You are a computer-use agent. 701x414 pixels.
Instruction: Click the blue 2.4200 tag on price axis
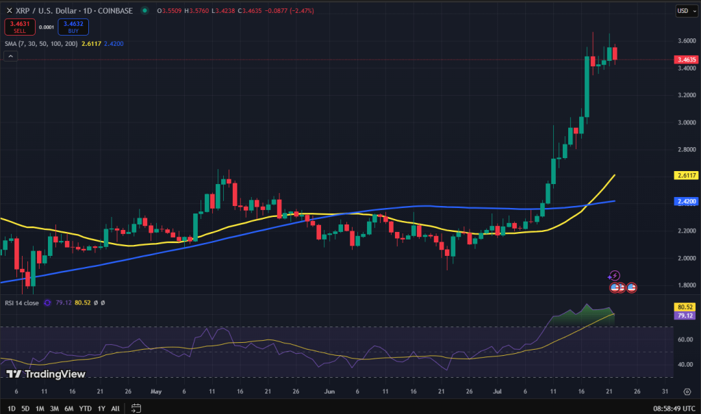686,201
